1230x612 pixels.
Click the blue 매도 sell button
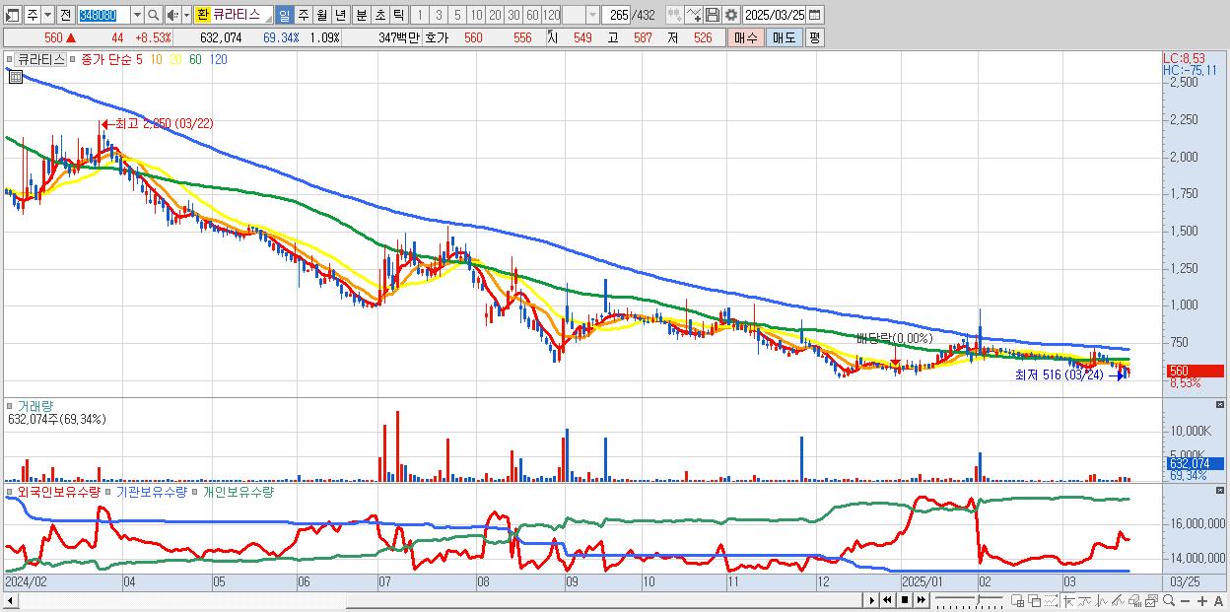tap(785, 37)
